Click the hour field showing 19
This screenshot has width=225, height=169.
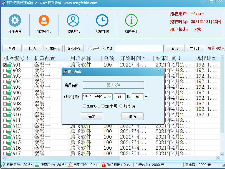(120, 97)
